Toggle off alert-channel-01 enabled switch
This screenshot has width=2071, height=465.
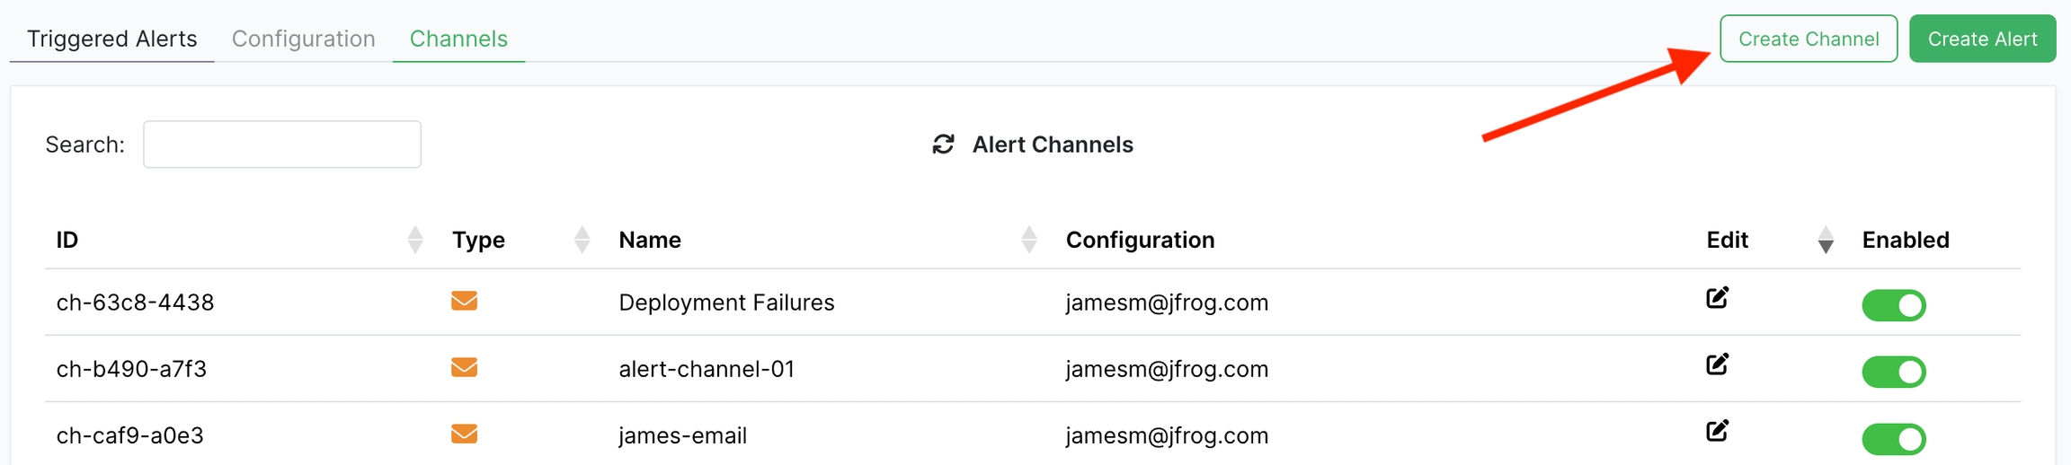(1893, 372)
